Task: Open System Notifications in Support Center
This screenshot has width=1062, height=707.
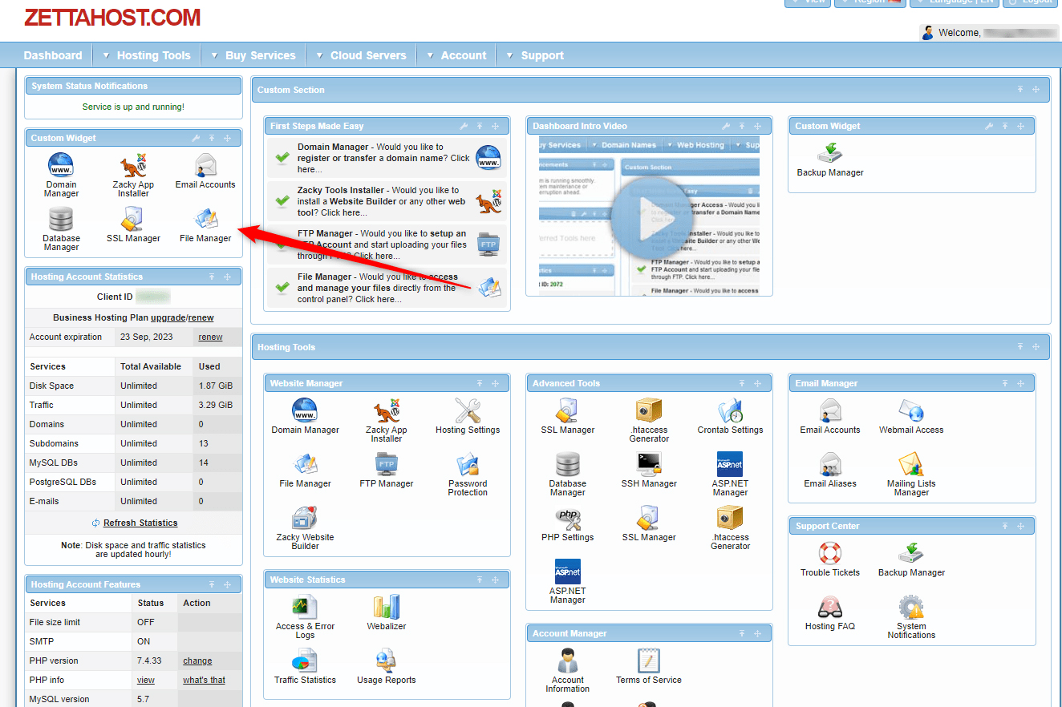Action: (911, 617)
